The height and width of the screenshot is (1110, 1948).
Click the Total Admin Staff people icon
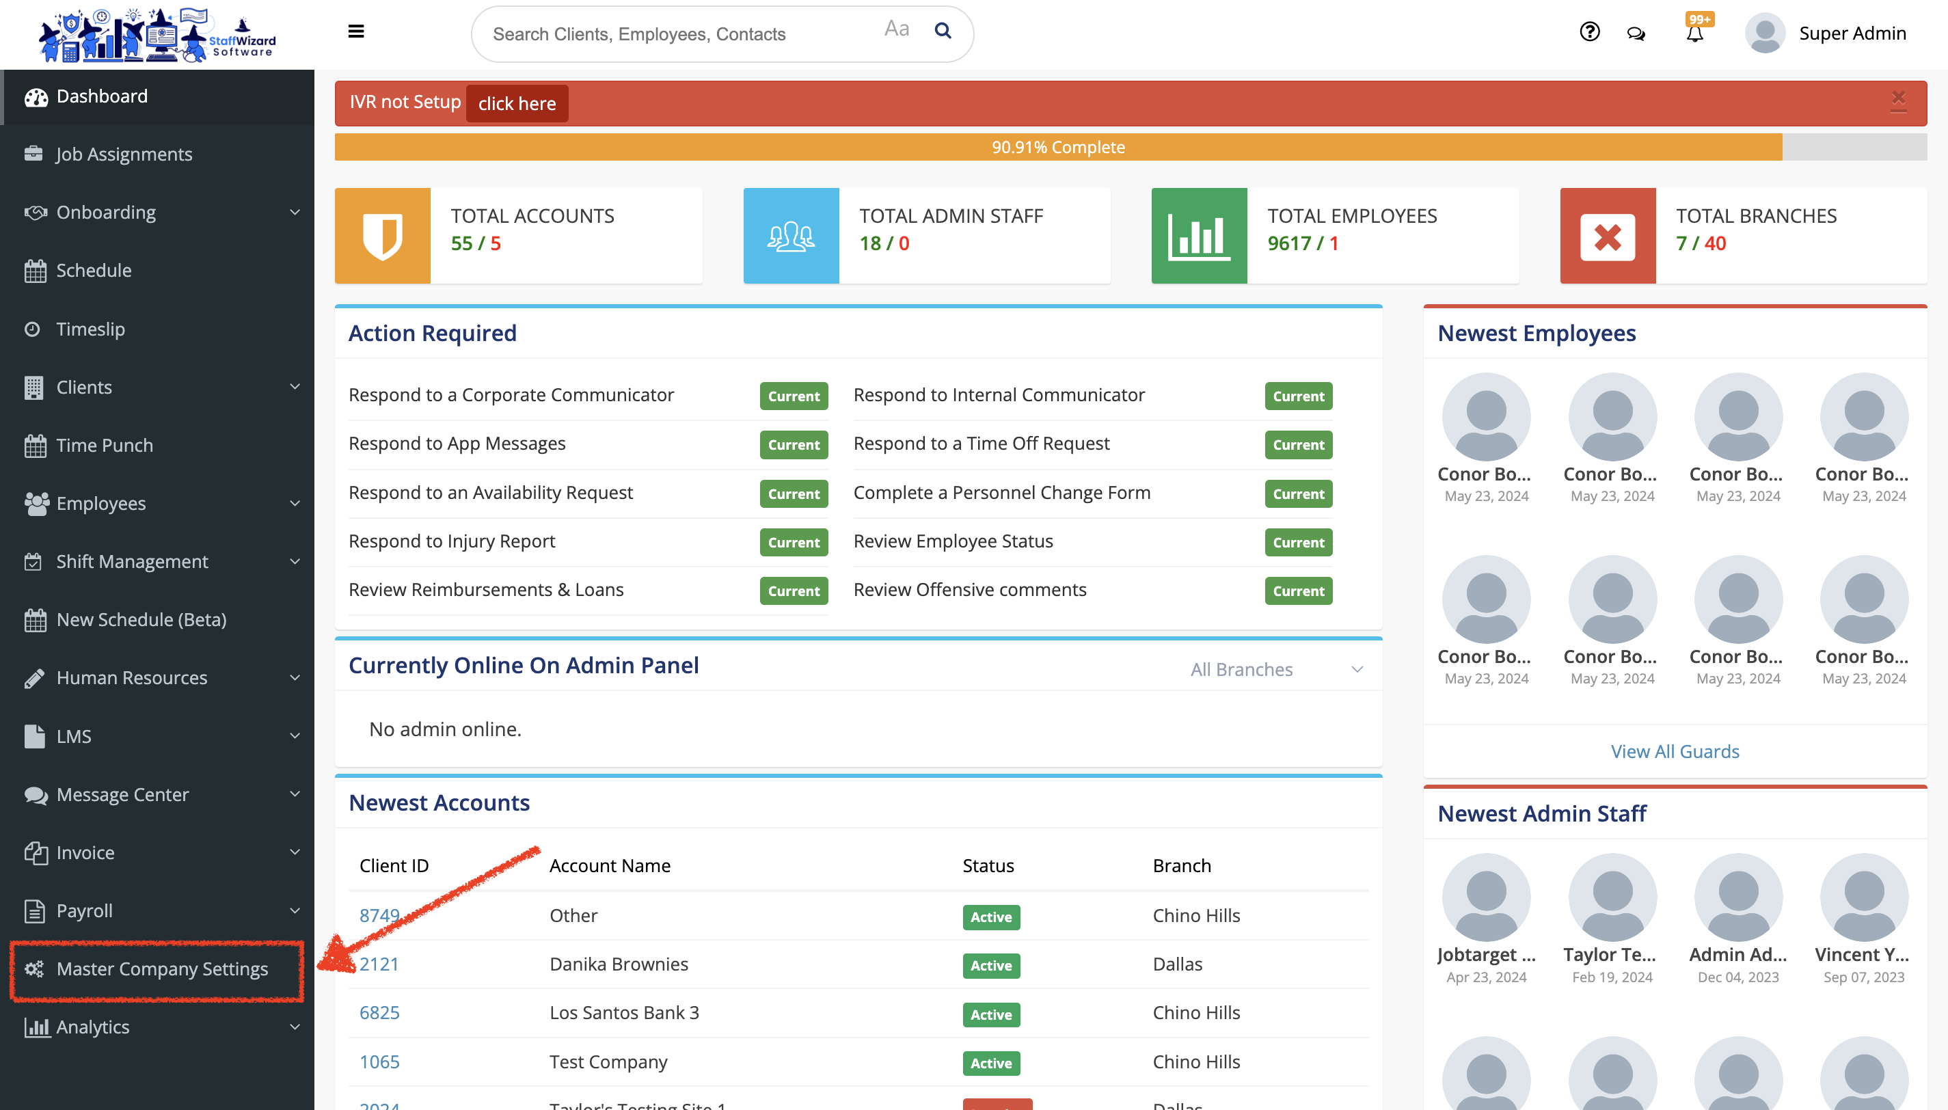pyautogui.click(x=790, y=236)
